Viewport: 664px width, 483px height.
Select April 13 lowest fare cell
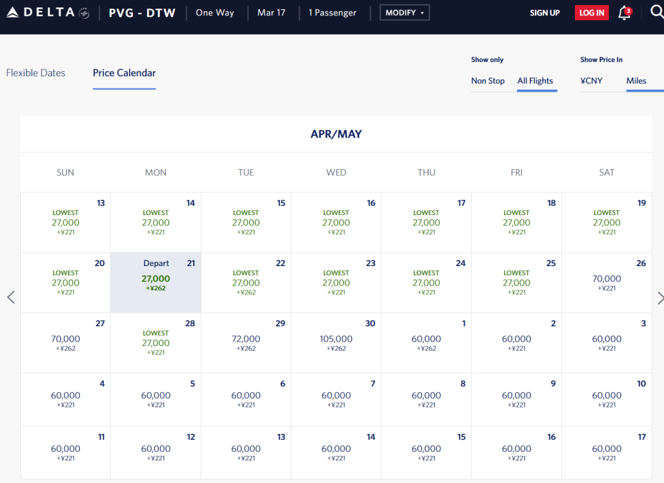coord(66,222)
